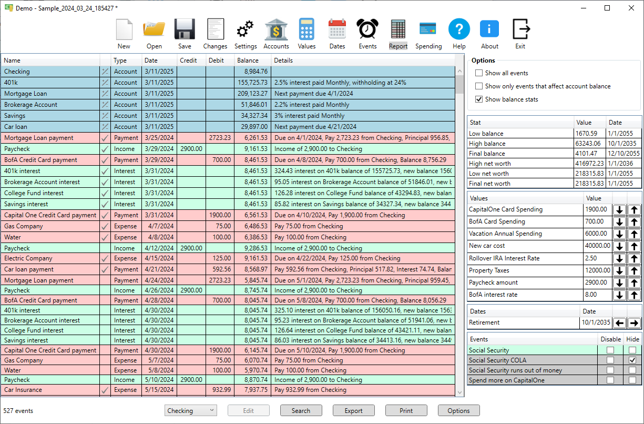Decrease CapitalOne Card Spending with down arrow
The image size is (644, 424).
[x=620, y=209]
